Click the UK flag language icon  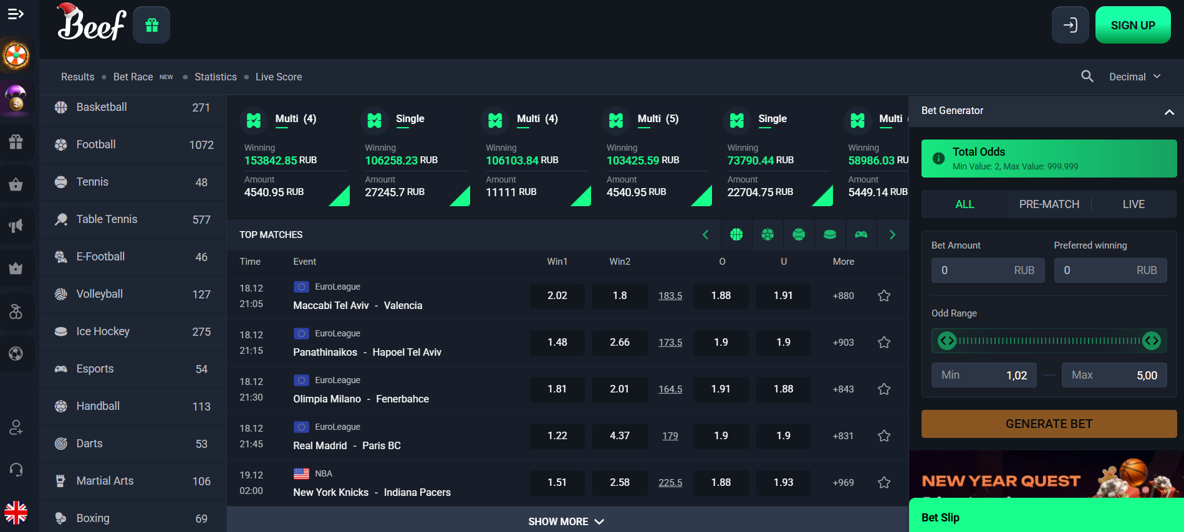tap(16, 513)
